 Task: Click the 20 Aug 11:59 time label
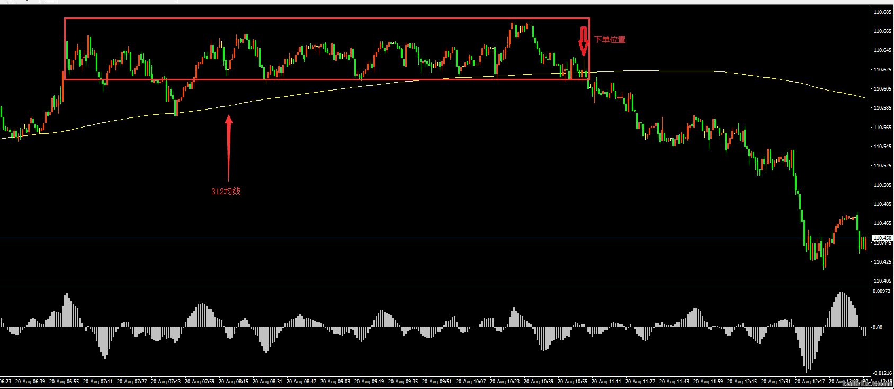708,382
